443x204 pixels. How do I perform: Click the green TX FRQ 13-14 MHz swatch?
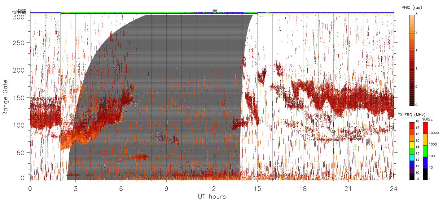coord(412,151)
